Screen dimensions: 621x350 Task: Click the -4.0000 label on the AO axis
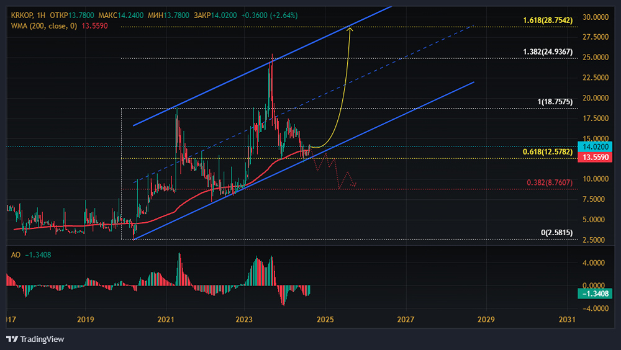594,308
